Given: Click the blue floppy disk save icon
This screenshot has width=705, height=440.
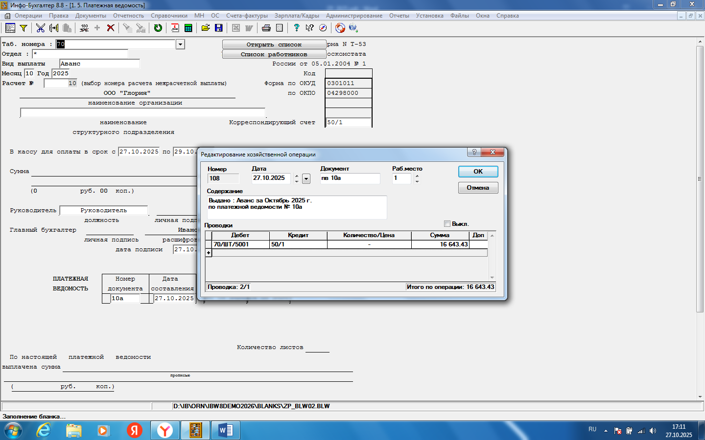Looking at the screenshot, I should [x=219, y=28].
